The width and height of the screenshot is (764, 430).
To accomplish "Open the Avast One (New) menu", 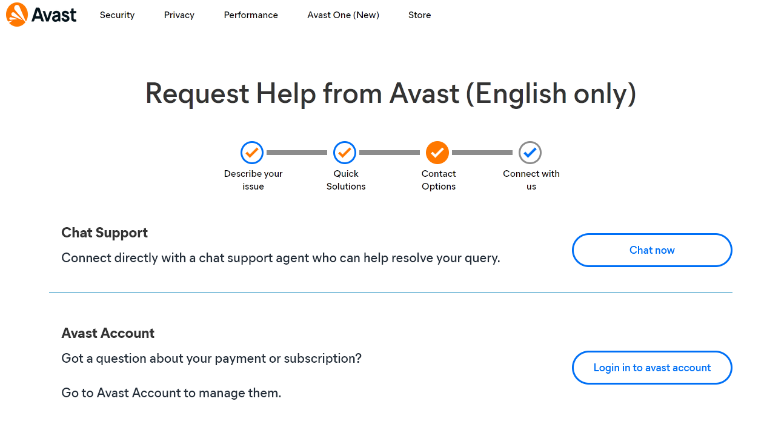I will 343,15.
